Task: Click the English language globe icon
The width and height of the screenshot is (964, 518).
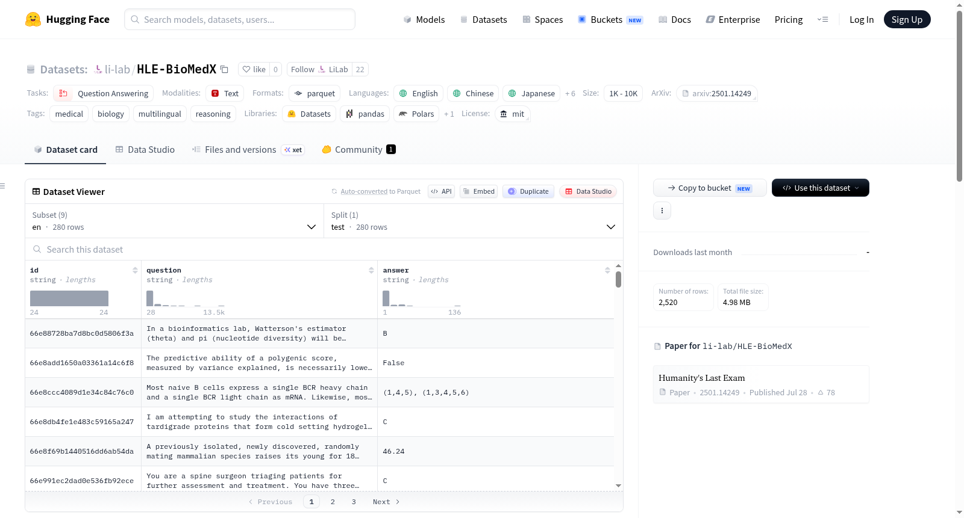Action: click(x=403, y=93)
